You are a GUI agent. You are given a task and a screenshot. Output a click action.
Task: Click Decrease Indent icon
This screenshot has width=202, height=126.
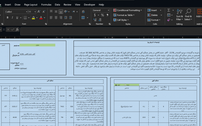click(66, 18)
